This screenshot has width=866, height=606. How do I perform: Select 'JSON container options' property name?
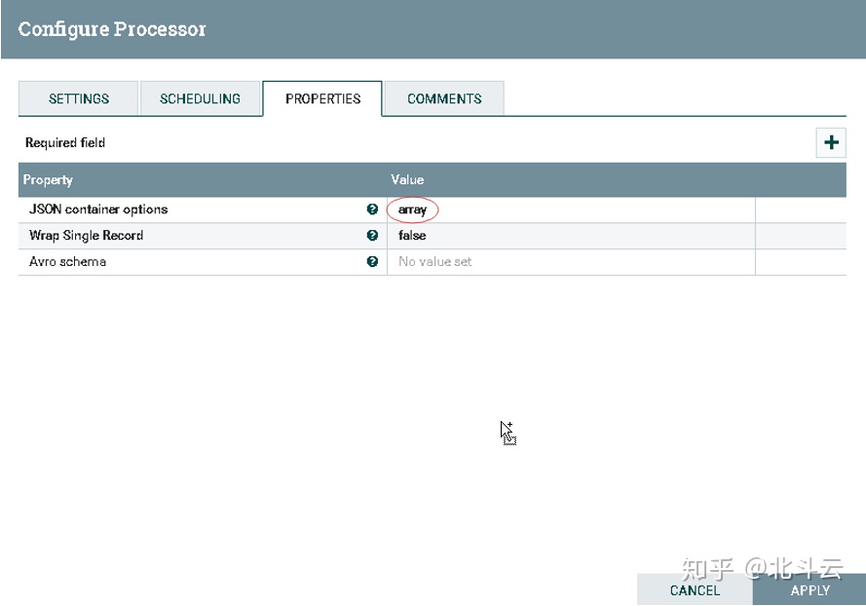pos(98,209)
